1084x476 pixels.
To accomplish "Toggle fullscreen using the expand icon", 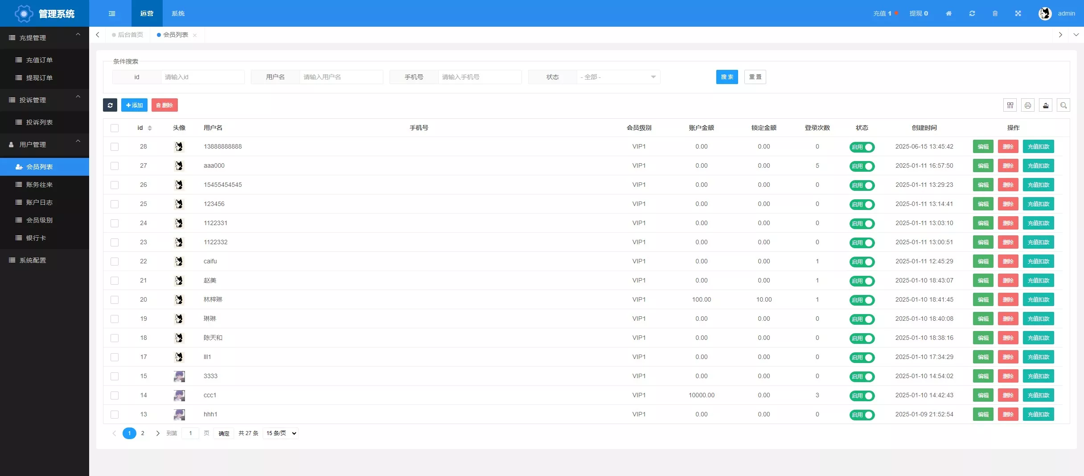I will (x=1018, y=13).
